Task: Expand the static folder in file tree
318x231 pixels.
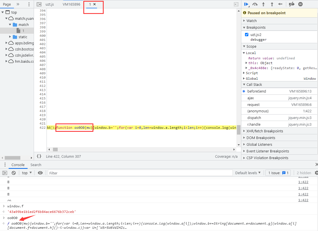Action: [x=10, y=37]
